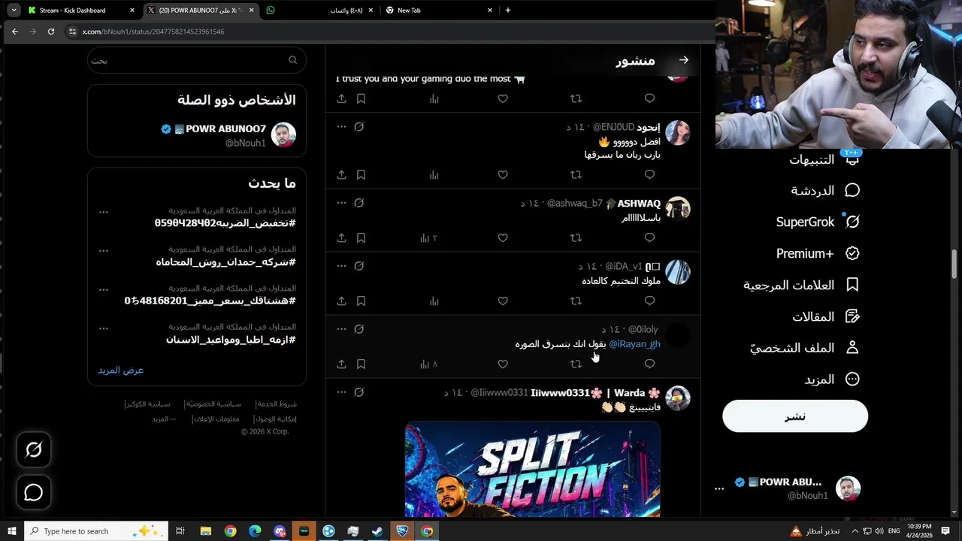
Task: Open more options on Warda reply
Action: point(341,392)
